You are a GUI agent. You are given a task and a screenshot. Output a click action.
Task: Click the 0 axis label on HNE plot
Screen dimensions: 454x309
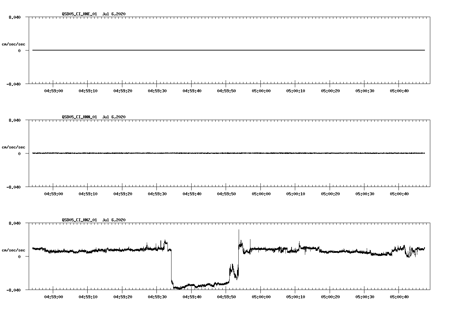19,50
